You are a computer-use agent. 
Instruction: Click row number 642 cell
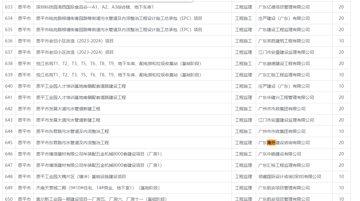point(9,109)
